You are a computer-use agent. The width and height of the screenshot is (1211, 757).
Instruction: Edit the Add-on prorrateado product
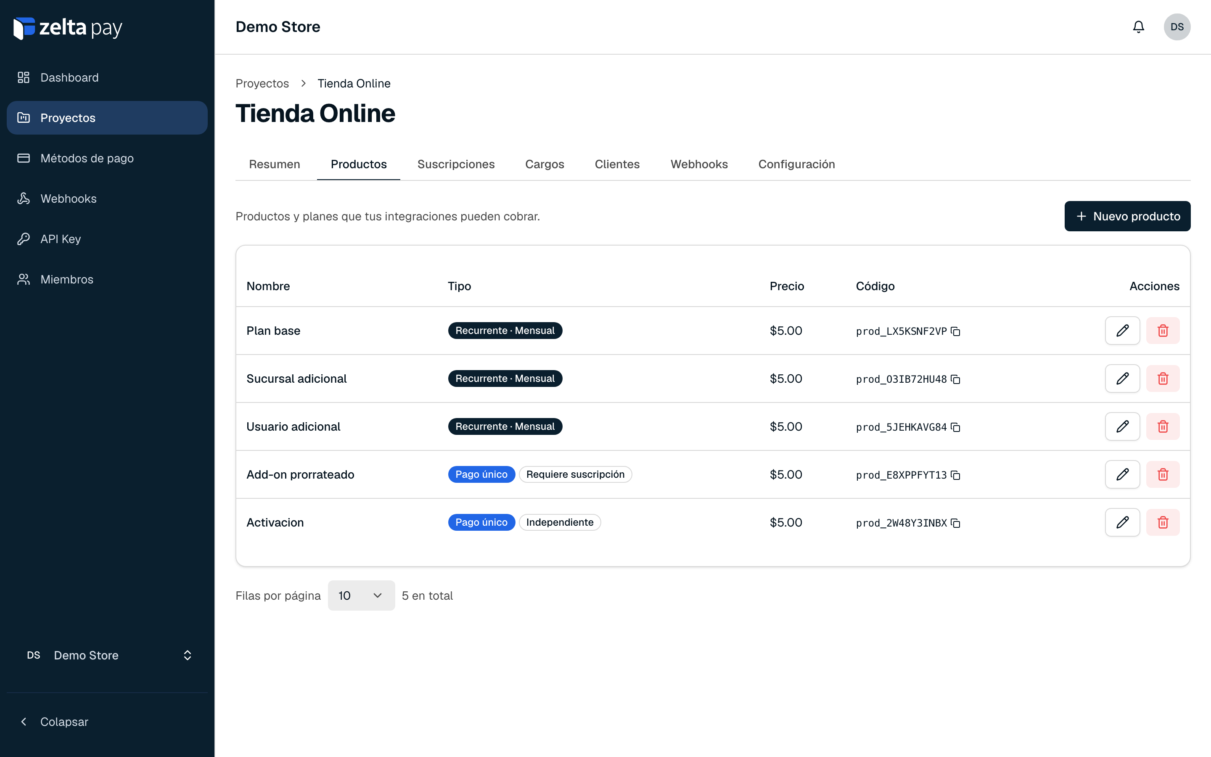[x=1122, y=474]
